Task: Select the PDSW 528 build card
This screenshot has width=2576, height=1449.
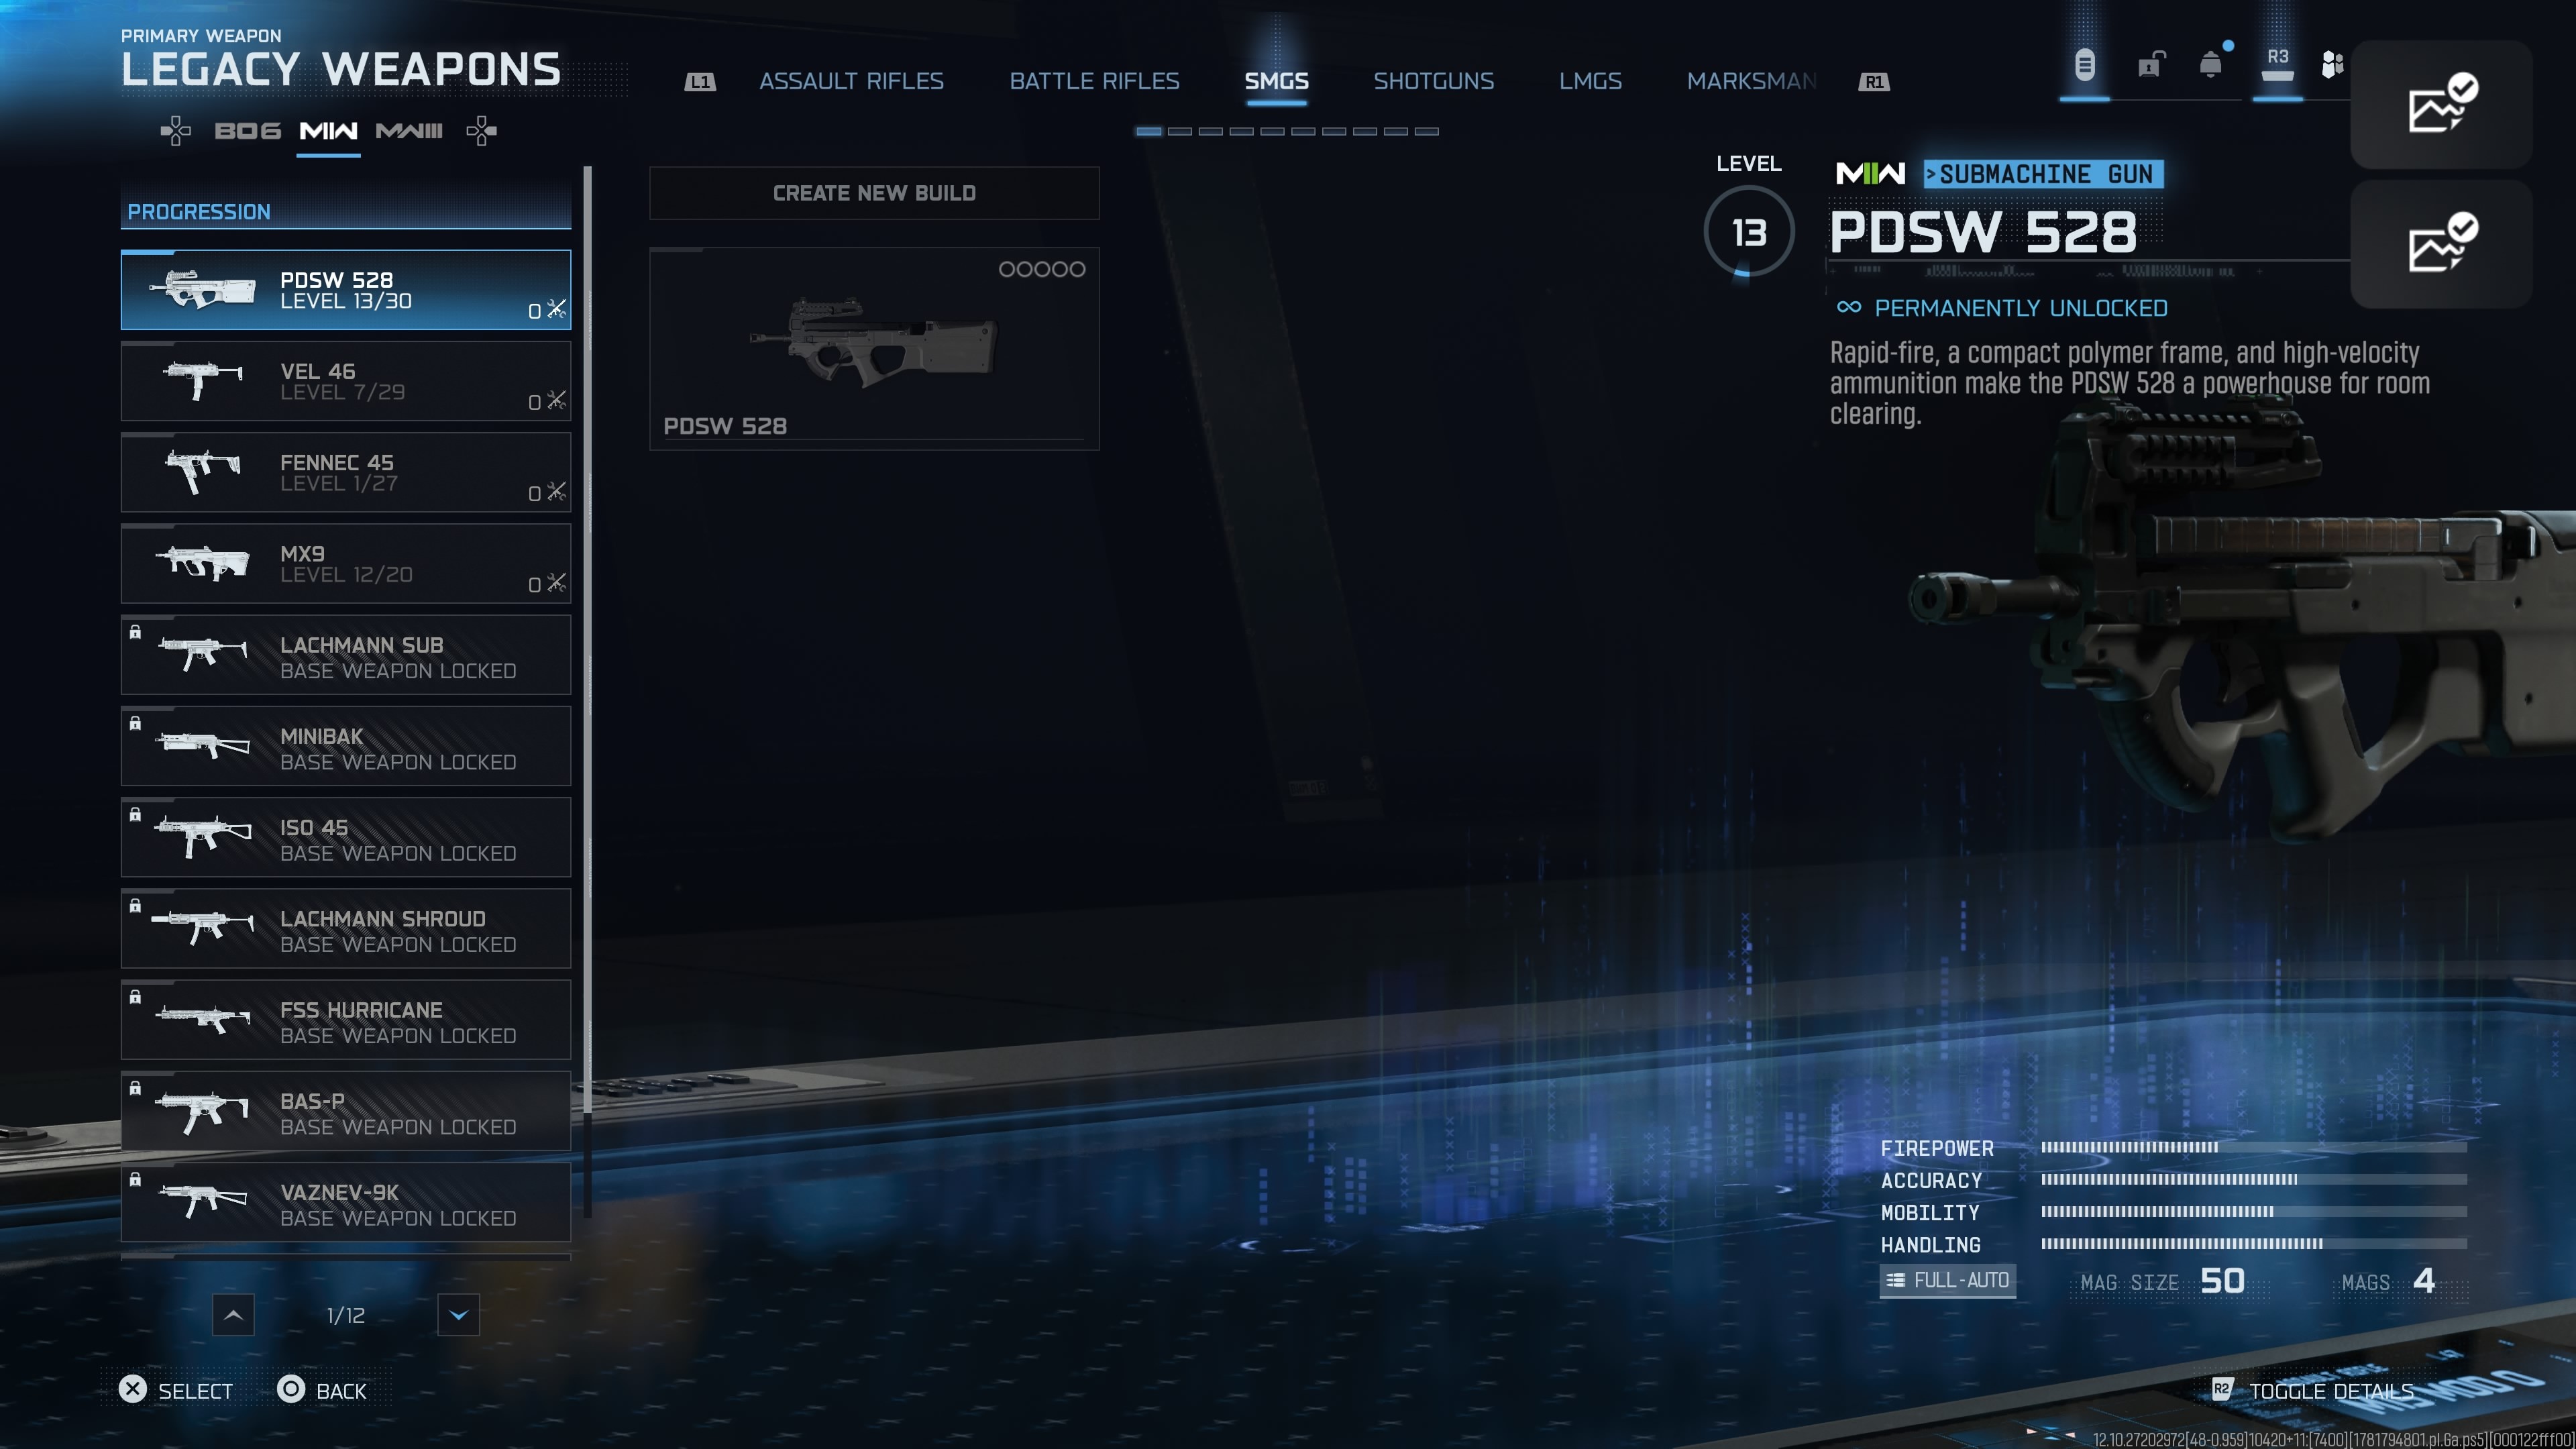Action: [874, 348]
